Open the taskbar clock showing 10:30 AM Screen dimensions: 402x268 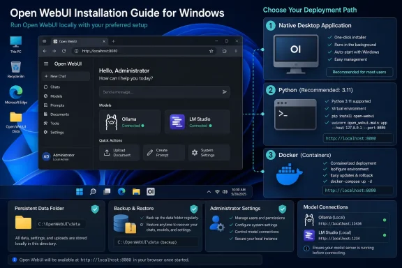[x=239, y=192]
